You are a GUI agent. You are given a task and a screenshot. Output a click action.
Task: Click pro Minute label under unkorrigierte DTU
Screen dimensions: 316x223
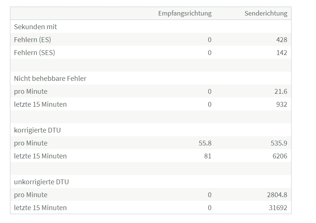coord(31,195)
